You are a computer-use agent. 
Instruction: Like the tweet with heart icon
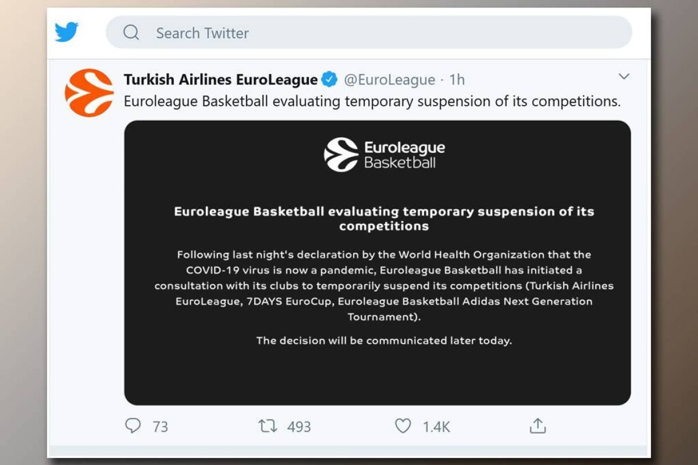[x=403, y=426]
